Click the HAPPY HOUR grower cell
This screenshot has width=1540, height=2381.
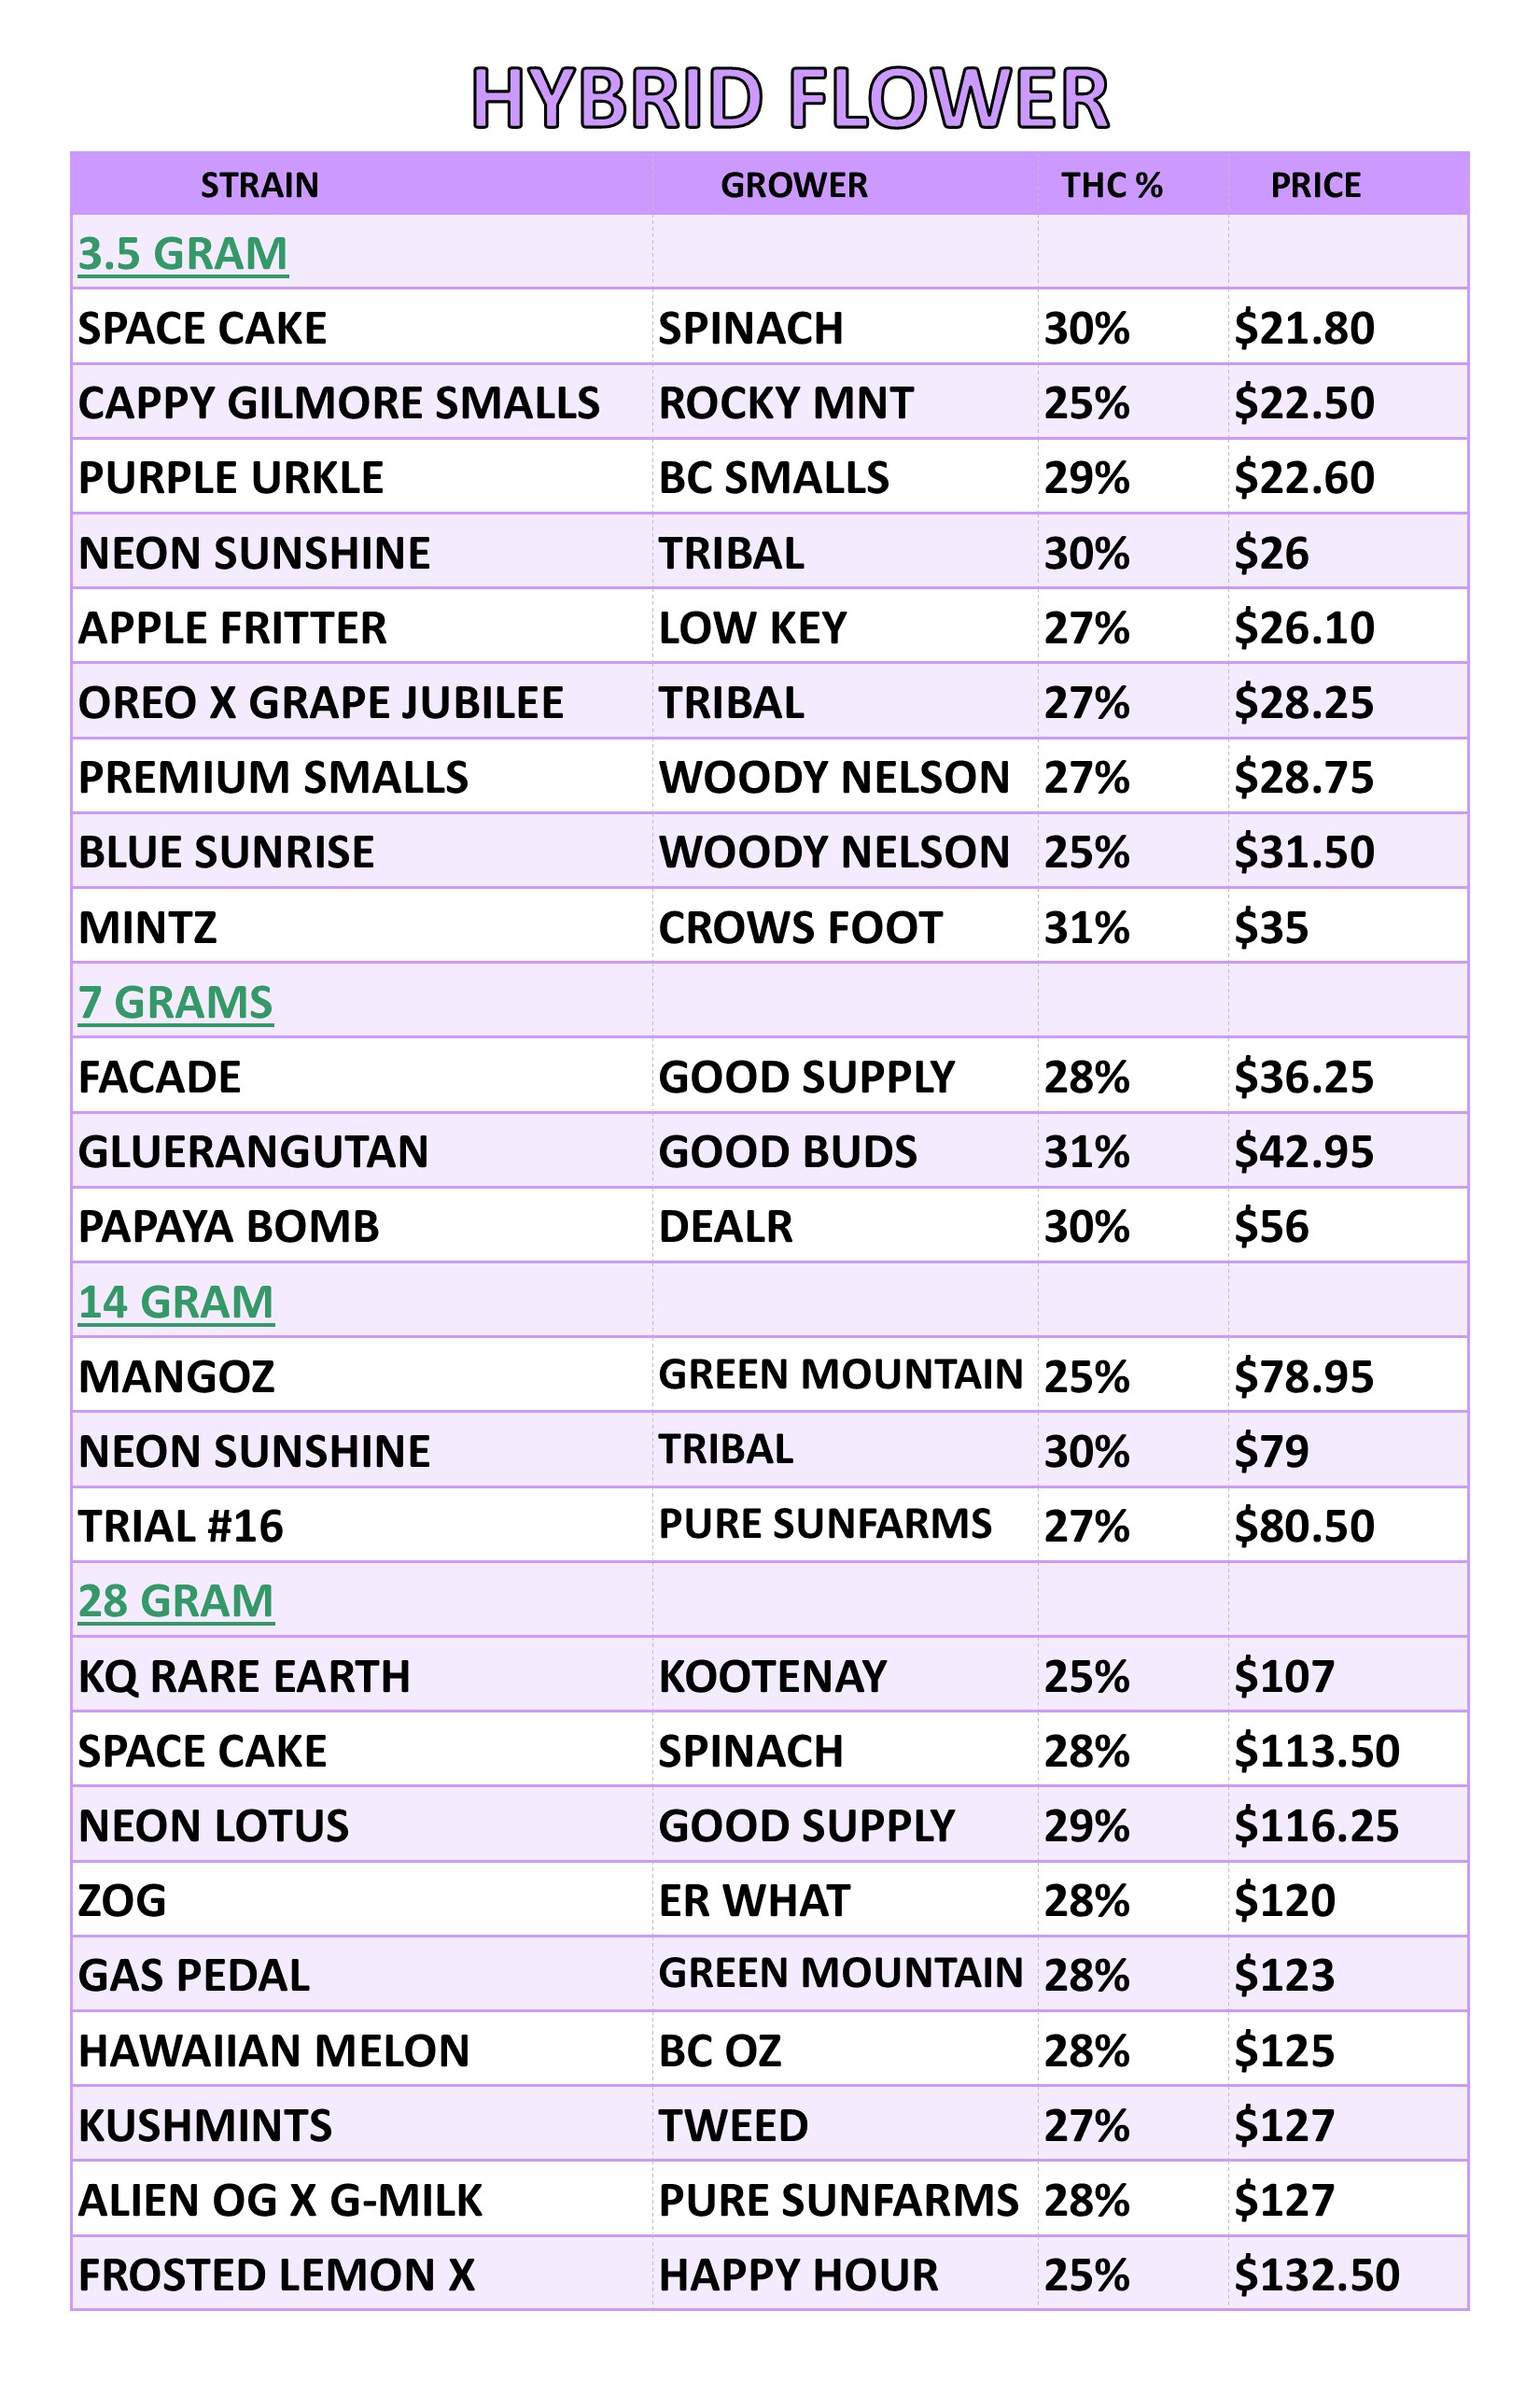[798, 2276]
